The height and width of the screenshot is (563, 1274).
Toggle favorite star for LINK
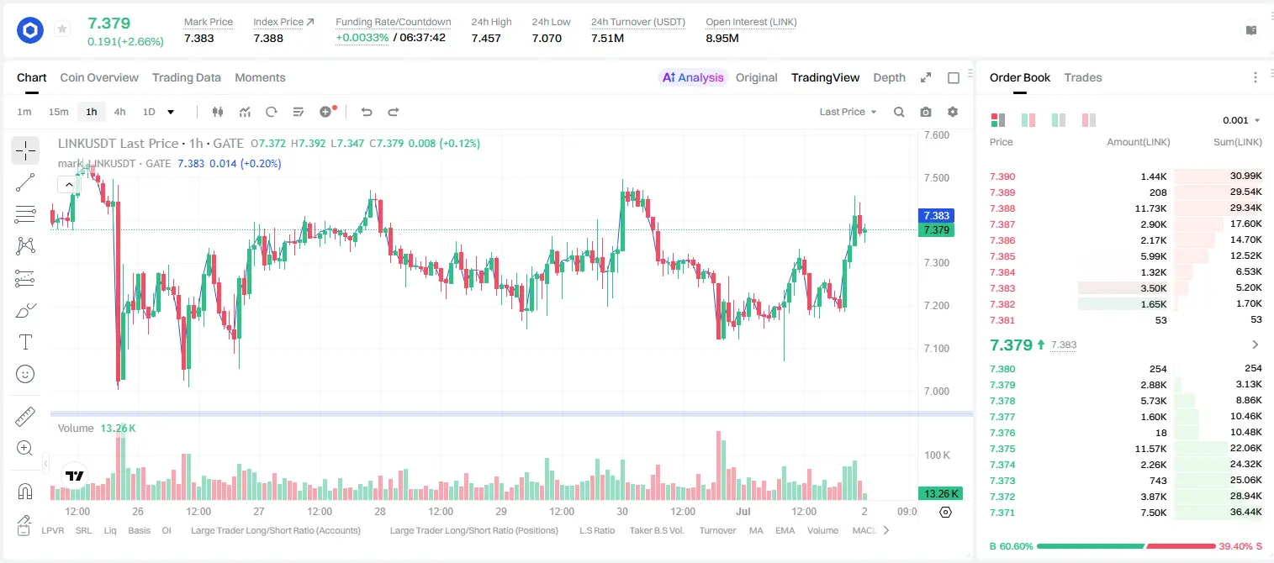click(61, 29)
